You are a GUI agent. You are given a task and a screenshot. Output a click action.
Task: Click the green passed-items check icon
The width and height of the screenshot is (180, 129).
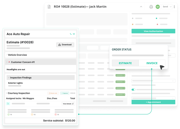point(8,114)
